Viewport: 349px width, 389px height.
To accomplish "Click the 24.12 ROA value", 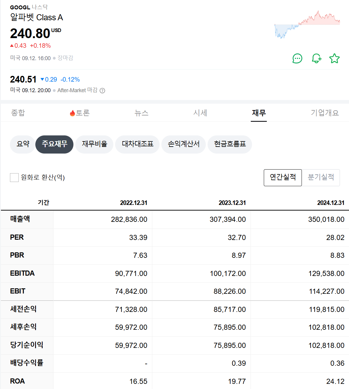I will coord(335,381).
